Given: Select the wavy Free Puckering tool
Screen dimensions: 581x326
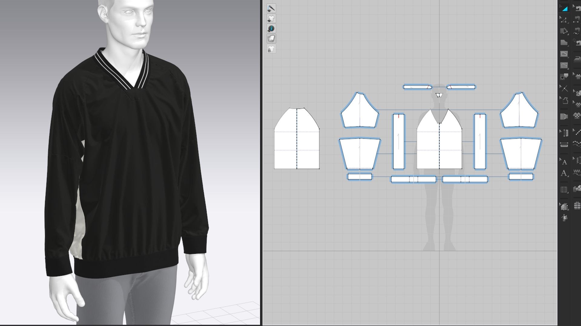Looking at the screenshot, I should (x=577, y=173).
